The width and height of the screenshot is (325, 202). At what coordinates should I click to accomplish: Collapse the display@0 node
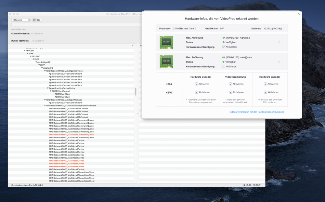[42, 68]
